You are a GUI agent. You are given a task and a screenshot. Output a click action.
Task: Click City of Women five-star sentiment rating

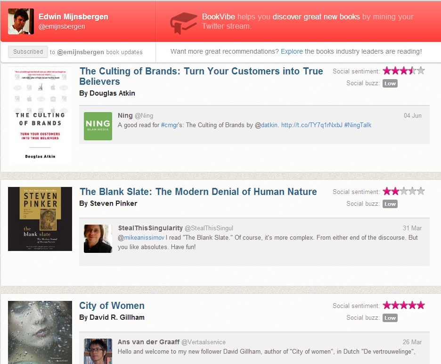click(404, 305)
